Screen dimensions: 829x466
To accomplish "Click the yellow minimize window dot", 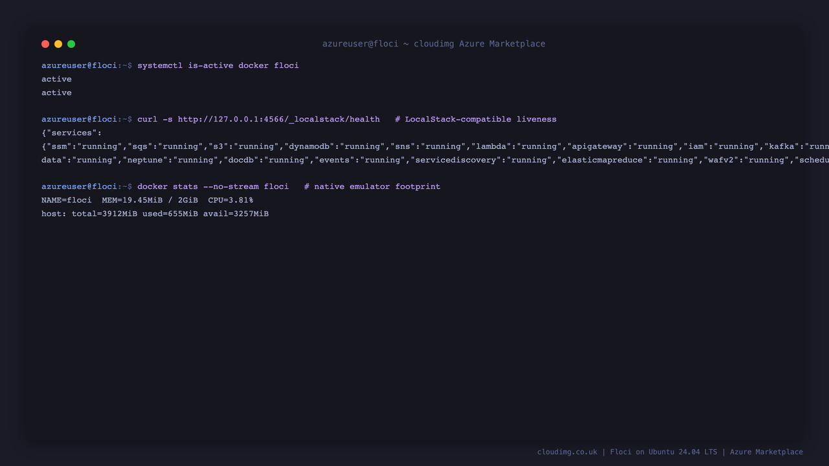I will coord(58,44).
